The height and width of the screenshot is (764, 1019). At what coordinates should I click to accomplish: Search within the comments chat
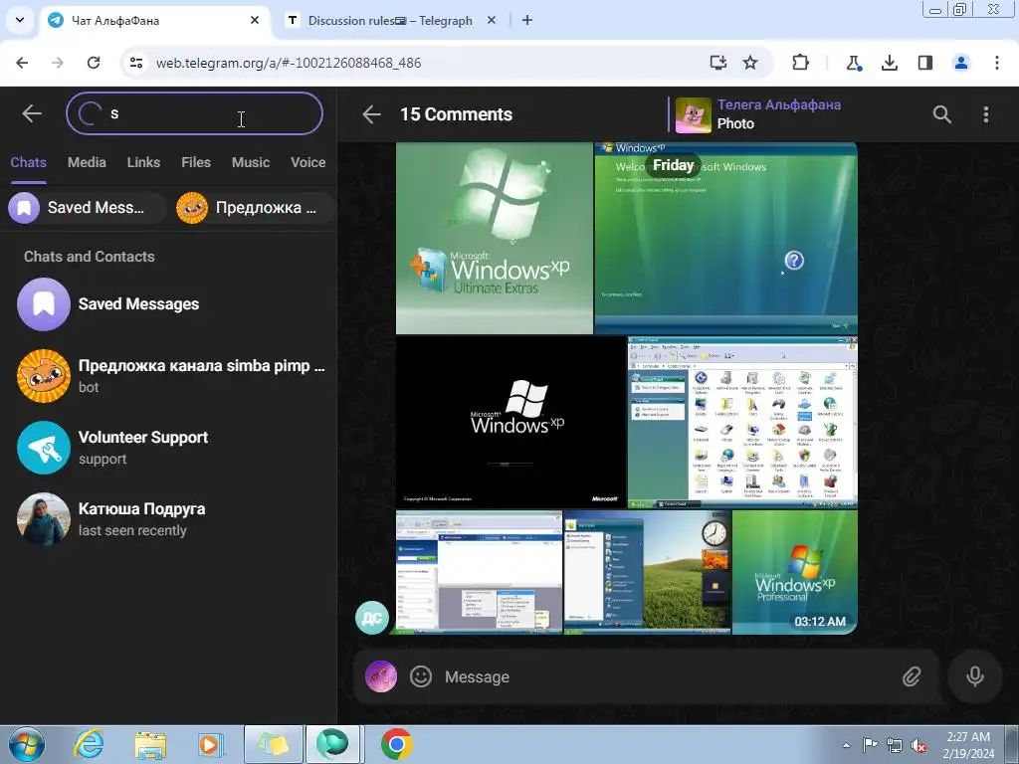click(x=941, y=114)
